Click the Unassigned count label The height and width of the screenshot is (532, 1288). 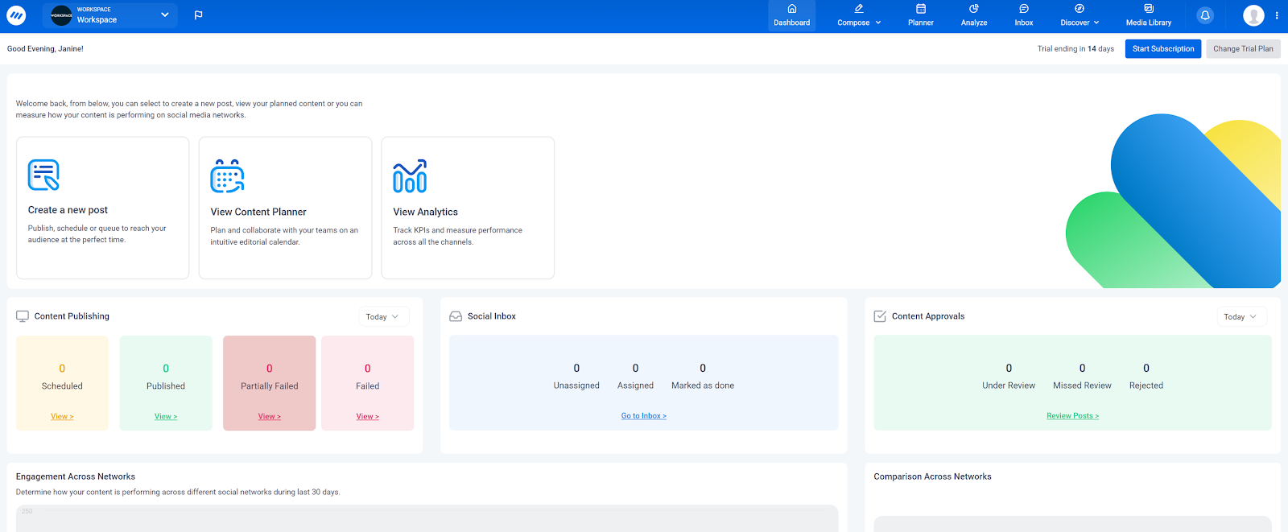[576, 386]
